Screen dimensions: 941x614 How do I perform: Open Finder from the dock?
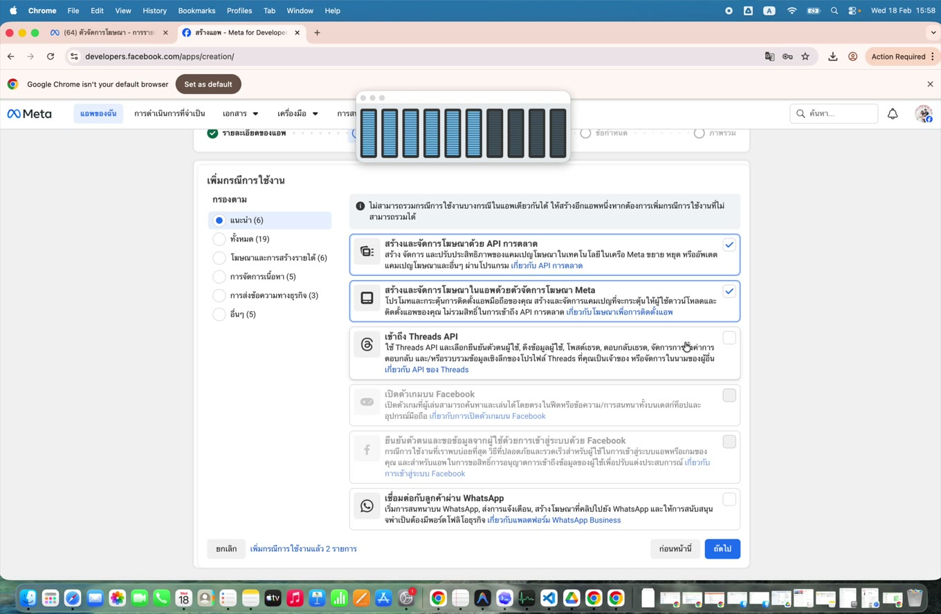tap(28, 598)
